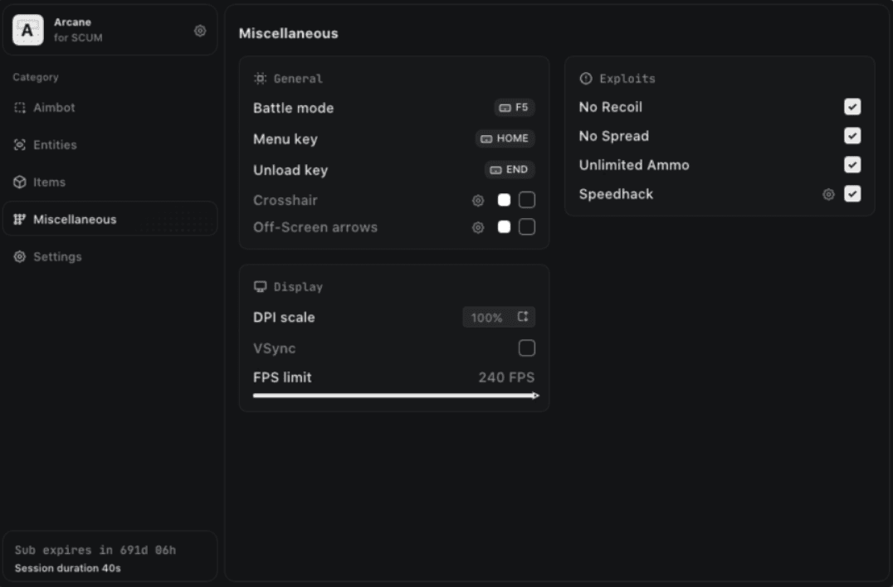This screenshot has width=893, height=587.
Task: Click the Crosshair white color swatch
Action: pyautogui.click(x=504, y=201)
